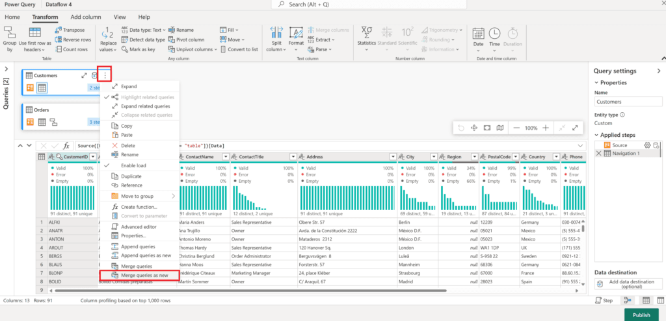Click Rename in the ribbon
Viewport: 666px width, 321px height.
click(x=181, y=30)
